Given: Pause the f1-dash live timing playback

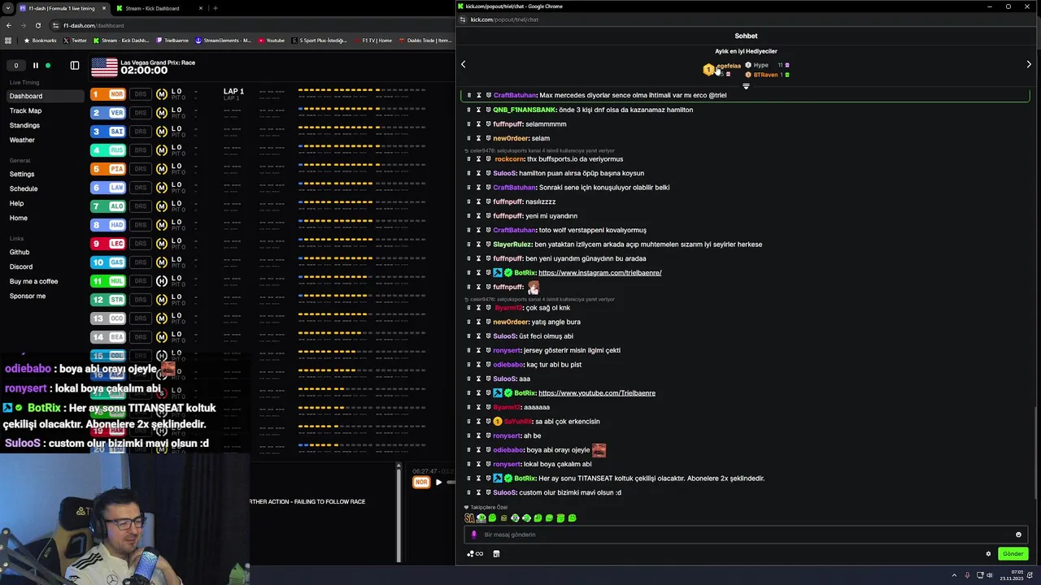Looking at the screenshot, I should pos(36,65).
